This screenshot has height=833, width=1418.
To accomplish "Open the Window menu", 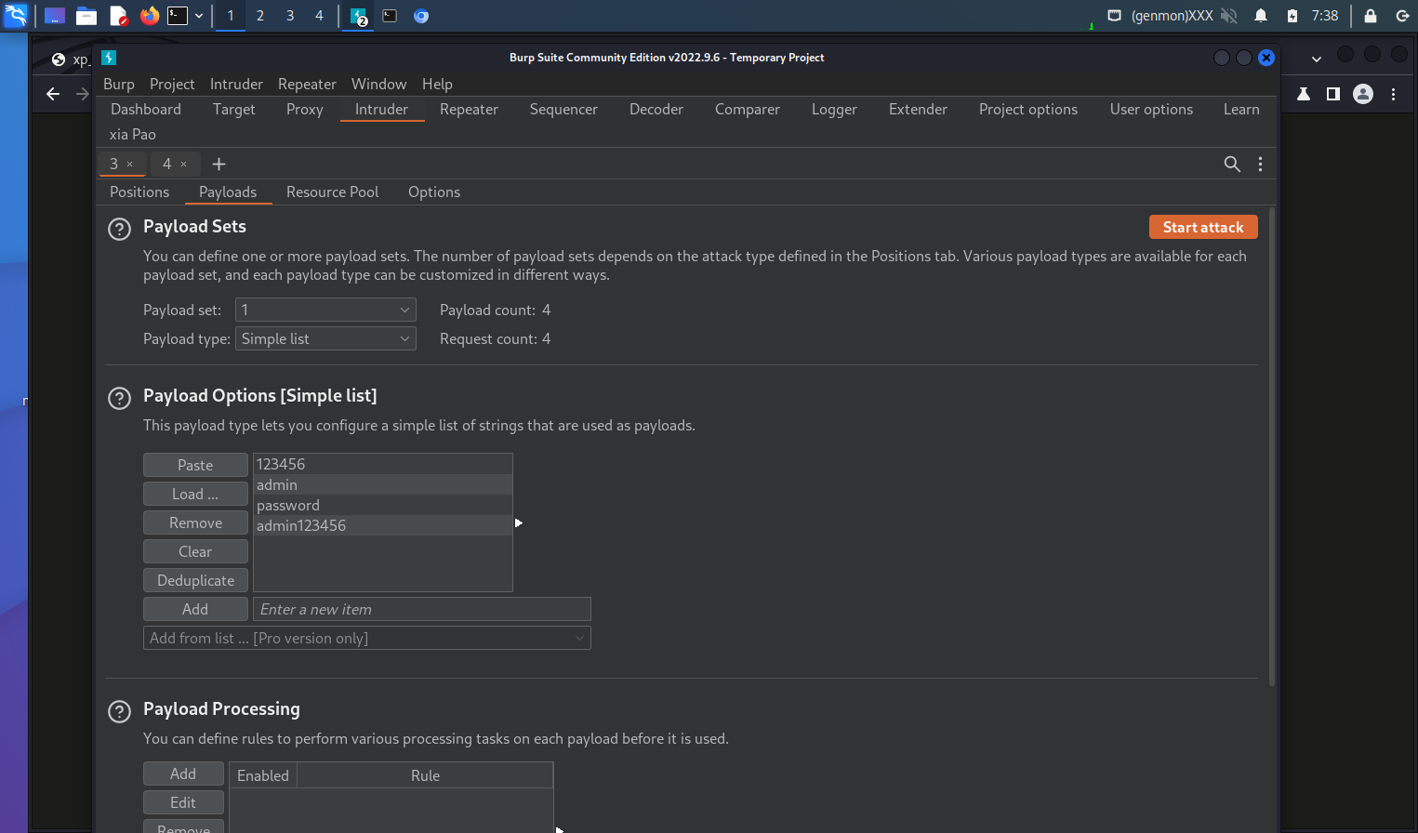I will pos(378,84).
